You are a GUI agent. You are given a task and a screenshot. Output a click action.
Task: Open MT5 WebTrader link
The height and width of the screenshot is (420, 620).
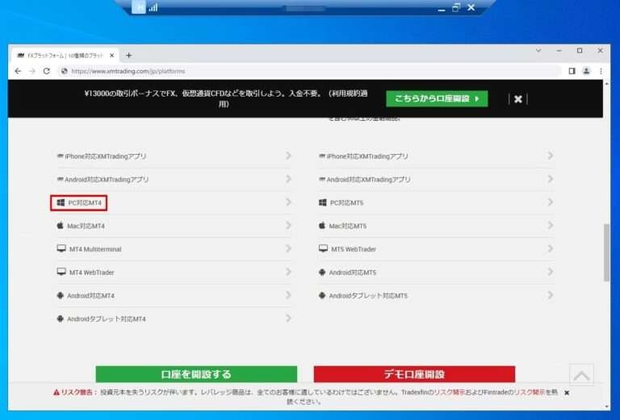pyautogui.click(x=354, y=249)
